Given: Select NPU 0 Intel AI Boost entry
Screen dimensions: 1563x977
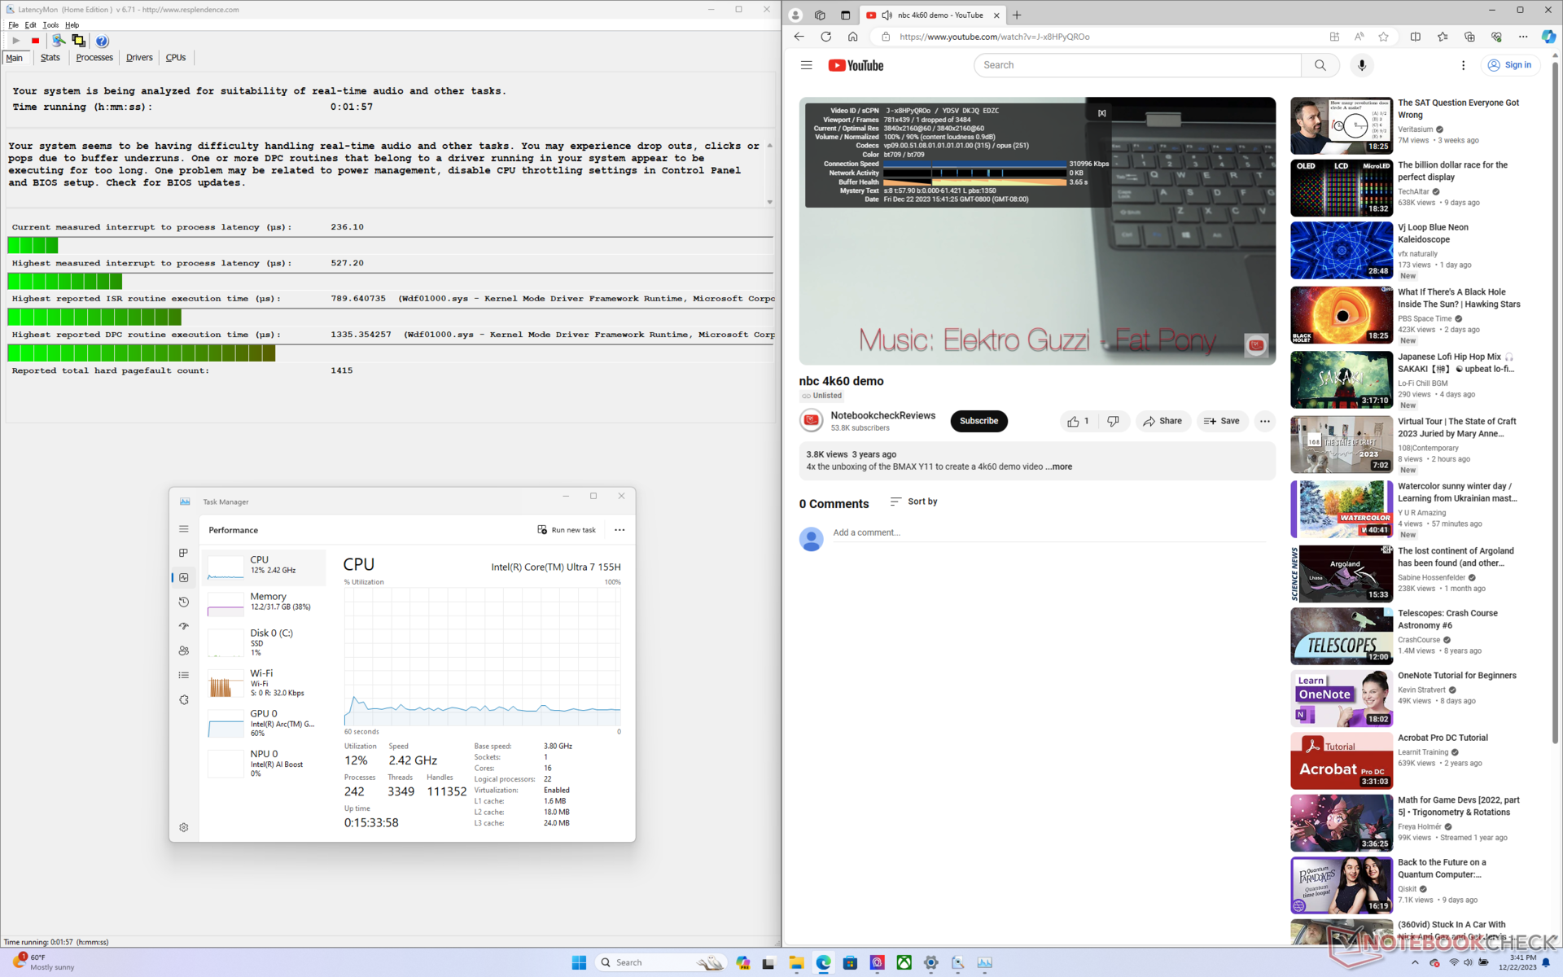Looking at the screenshot, I should tap(264, 764).
